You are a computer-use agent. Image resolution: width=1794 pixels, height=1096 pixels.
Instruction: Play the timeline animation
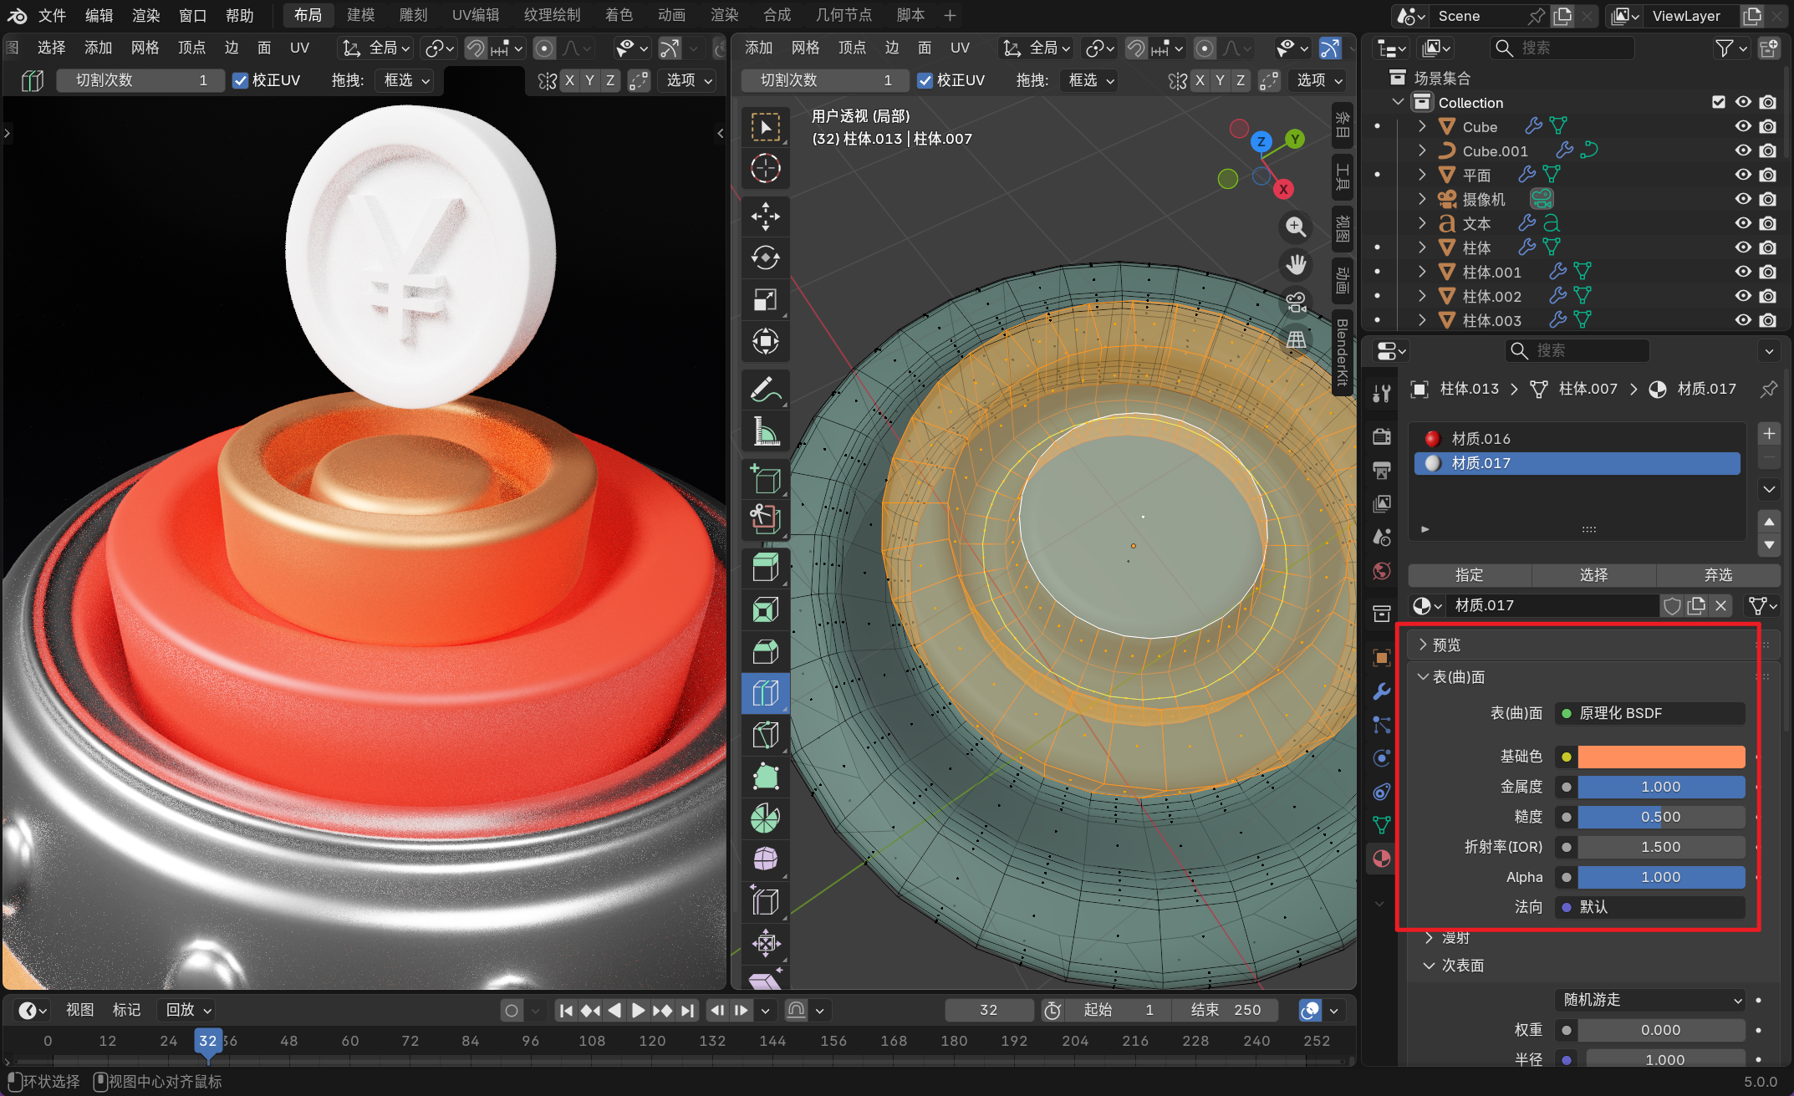[x=638, y=1010]
